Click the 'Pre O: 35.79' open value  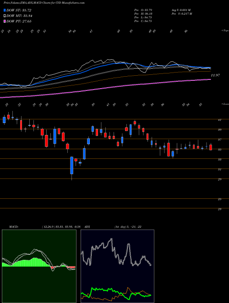143,10
